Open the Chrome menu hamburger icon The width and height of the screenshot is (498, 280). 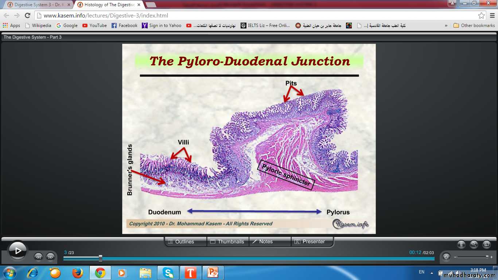(491, 16)
